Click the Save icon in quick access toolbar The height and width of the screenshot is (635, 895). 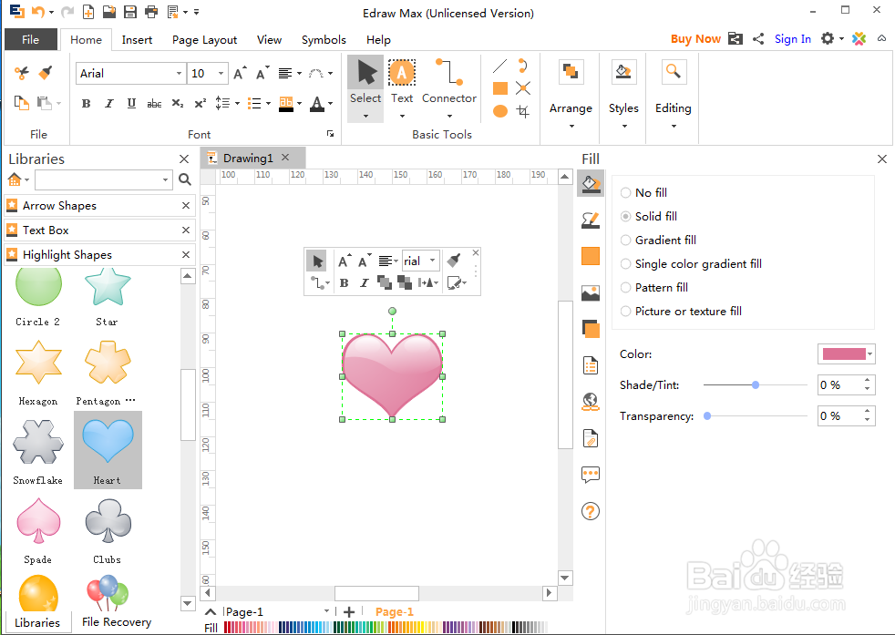[130, 12]
